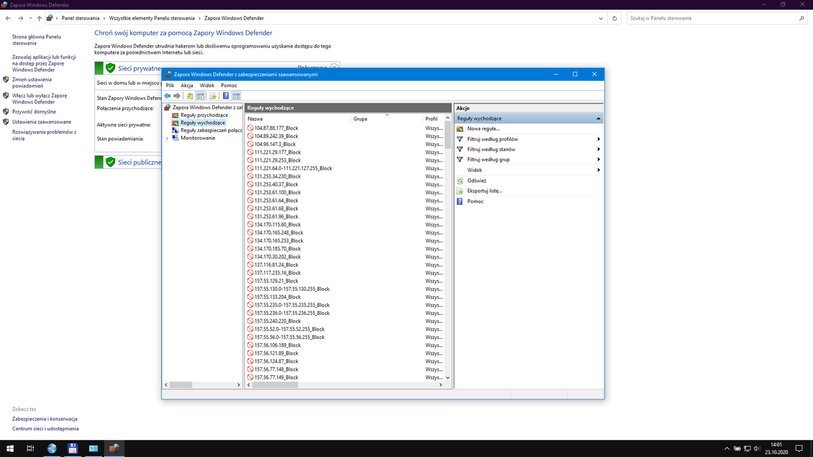
Task: Open the Plik menu
Action: point(170,85)
